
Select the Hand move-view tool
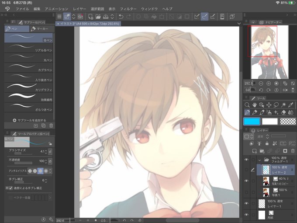pos(254,105)
